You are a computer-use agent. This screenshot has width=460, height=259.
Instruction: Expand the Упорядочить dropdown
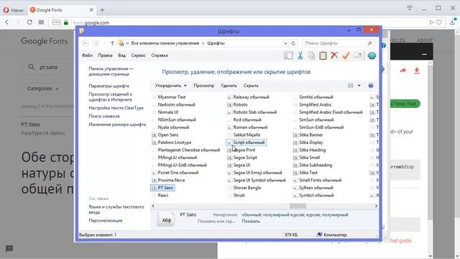(171, 86)
